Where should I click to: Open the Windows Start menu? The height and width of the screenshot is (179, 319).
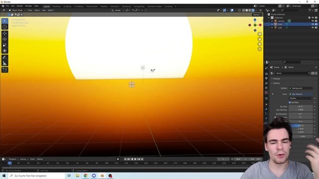pyautogui.click(x=4, y=176)
